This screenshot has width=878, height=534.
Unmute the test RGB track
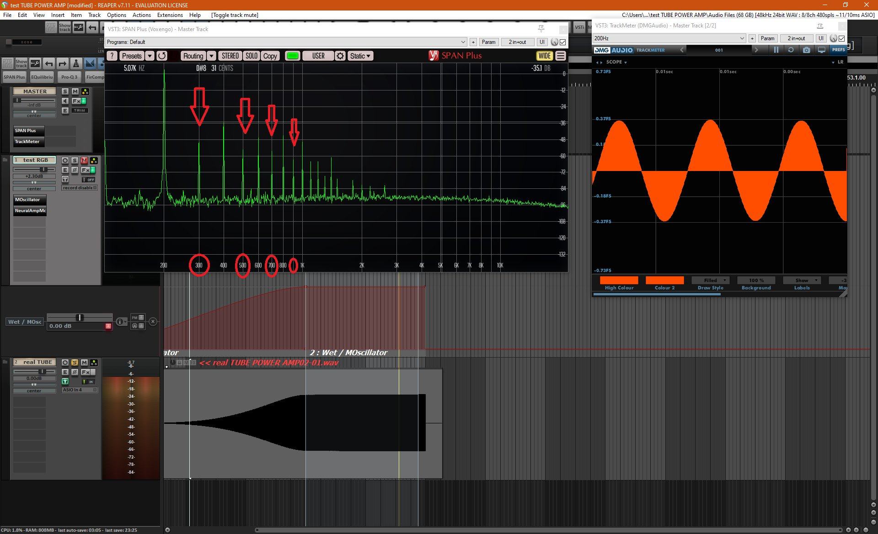tap(84, 160)
